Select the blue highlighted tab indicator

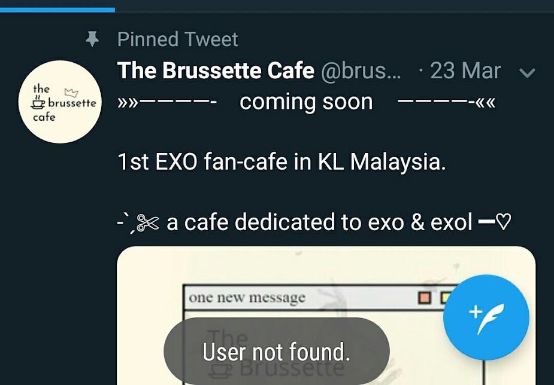(x=57, y=10)
